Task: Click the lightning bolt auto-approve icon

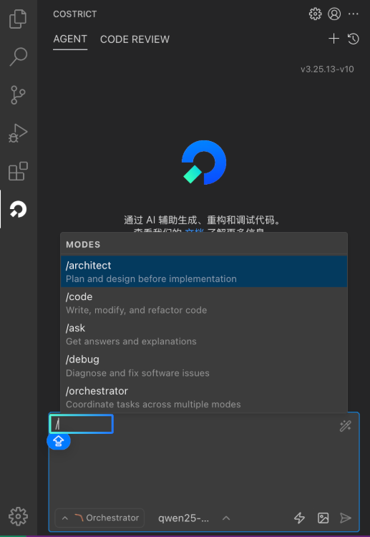Action: pyautogui.click(x=299, y=518)
